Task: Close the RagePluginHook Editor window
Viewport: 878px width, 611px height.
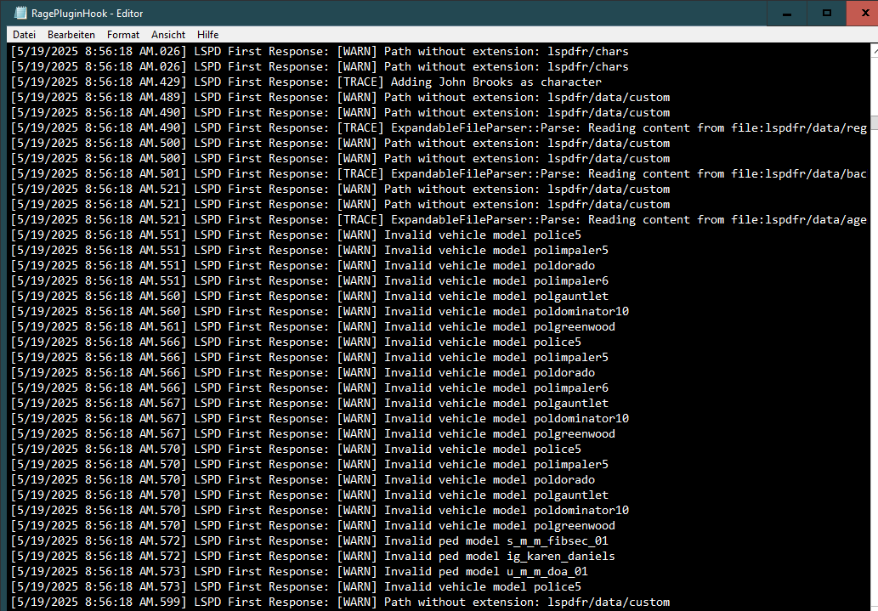Action: coord(863,14)
